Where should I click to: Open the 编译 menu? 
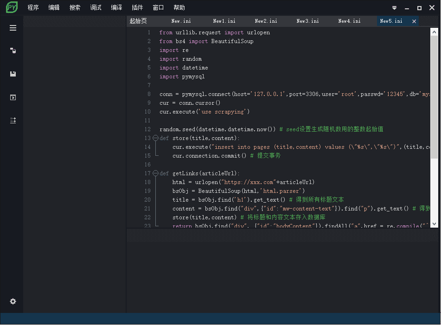[x=116, y=7]
